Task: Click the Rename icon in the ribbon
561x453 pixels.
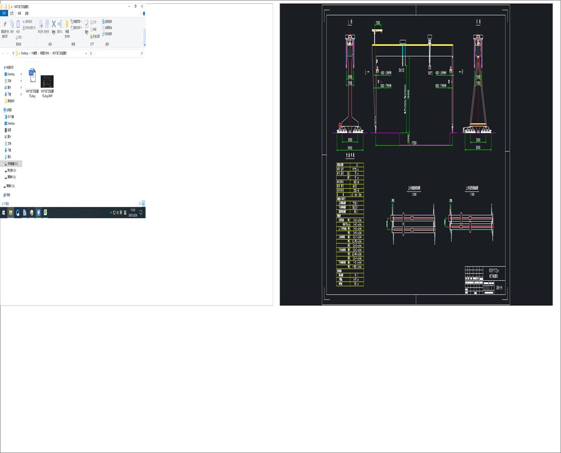Action: coord(60,23)
